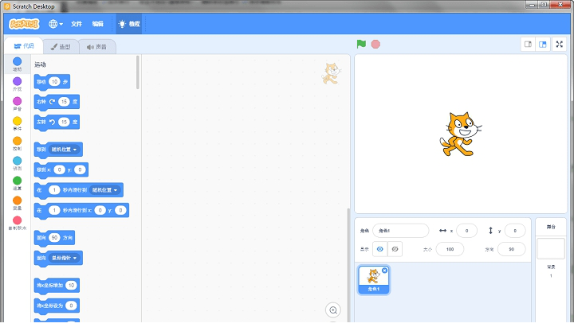
Task: Click the block palette vertical scrollbar
Action: pos(138,72)
